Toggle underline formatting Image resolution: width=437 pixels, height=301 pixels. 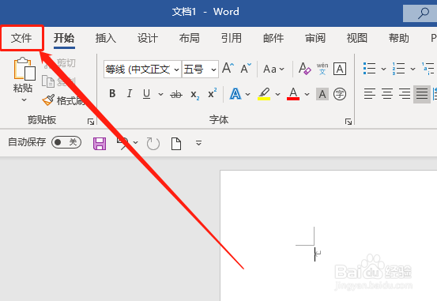pyautogui.click(x=147, y=94)
